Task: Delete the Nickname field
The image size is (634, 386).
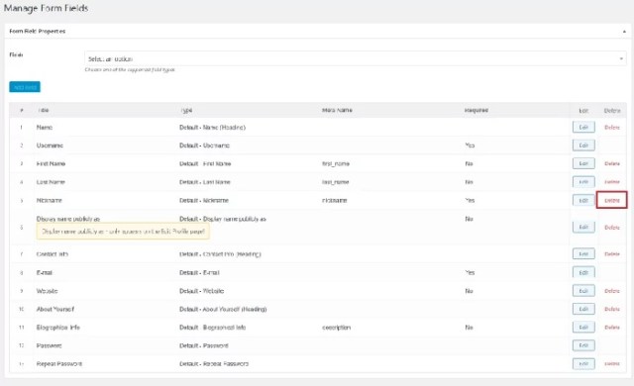Action: (x=612, y=200)
